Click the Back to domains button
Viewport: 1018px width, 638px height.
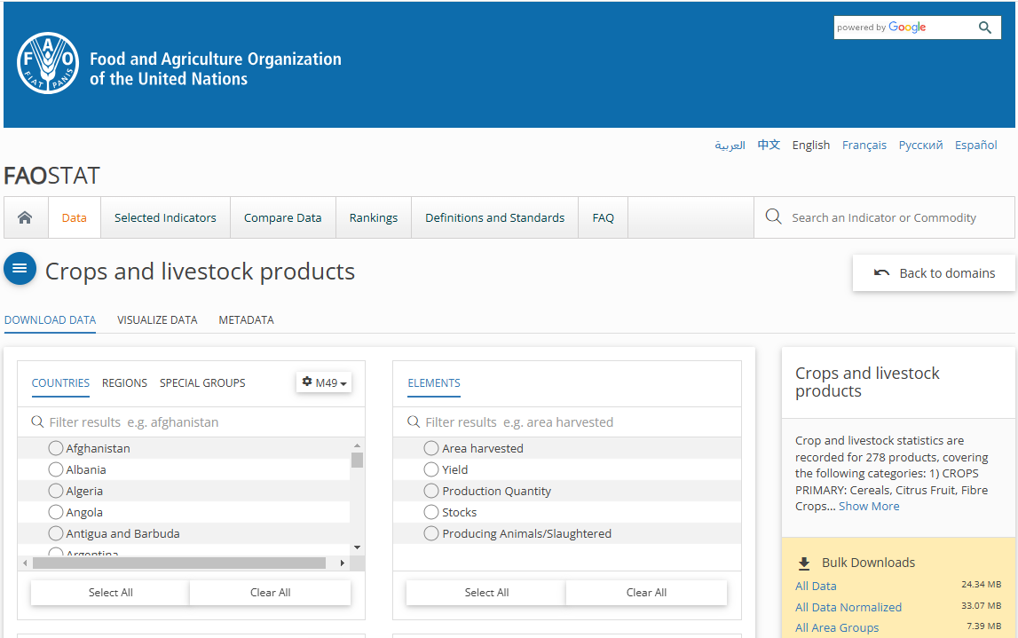(934, 273)
